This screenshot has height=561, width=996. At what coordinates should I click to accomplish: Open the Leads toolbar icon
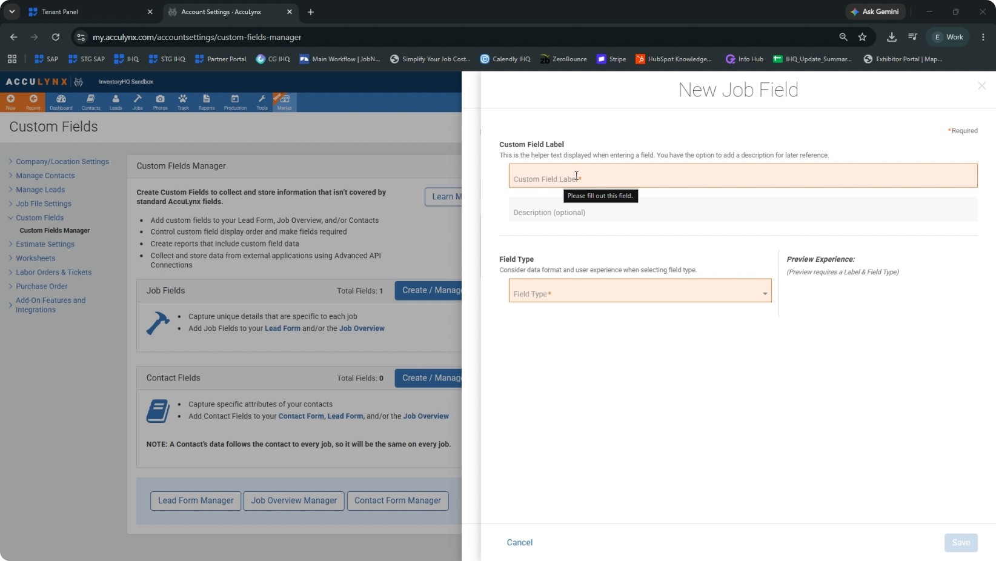(116, 102)
